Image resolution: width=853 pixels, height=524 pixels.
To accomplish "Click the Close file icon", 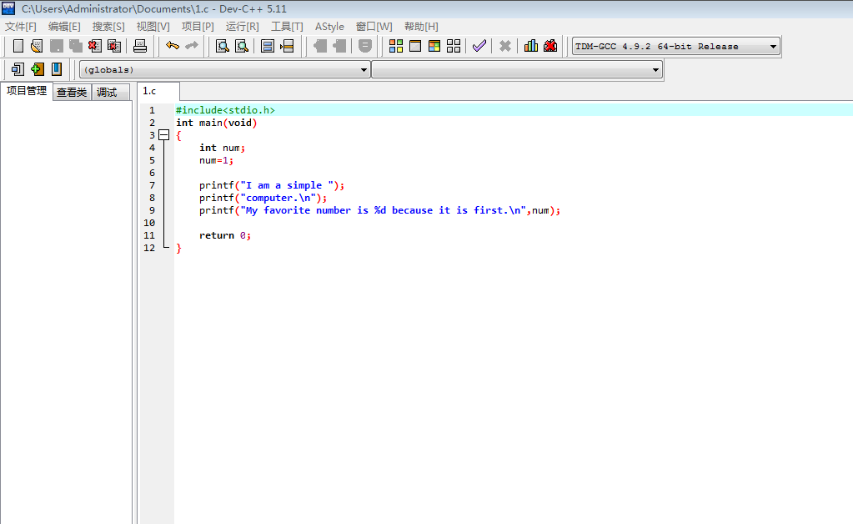I will point(95,46).
